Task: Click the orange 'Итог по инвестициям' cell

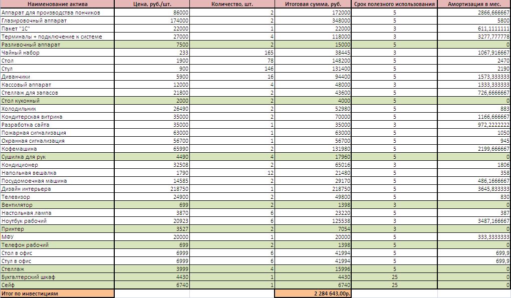Action: click(57, 293)
